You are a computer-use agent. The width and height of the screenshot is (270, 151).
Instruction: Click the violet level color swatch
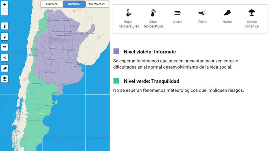coord(116,51)
